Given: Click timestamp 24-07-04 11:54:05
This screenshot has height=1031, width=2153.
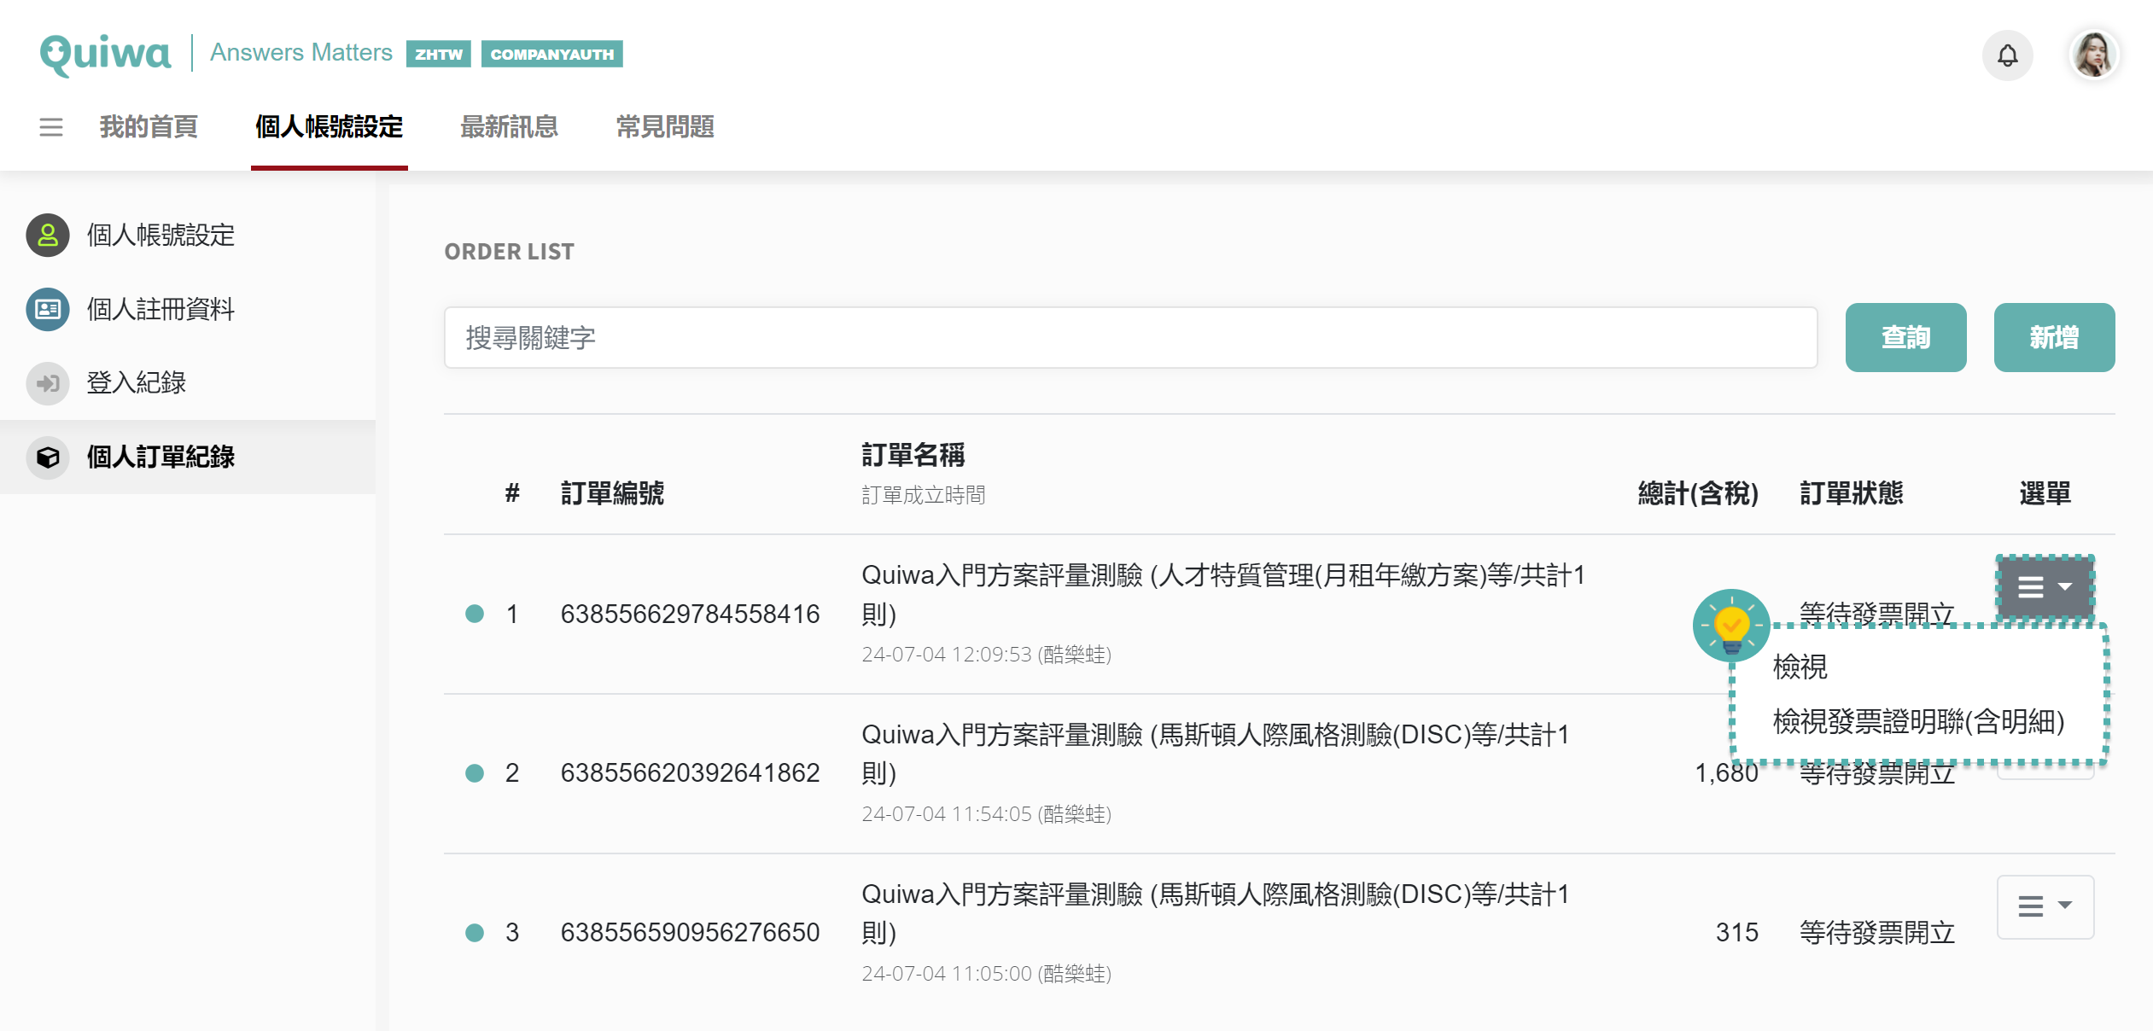Looking at the screenshot, I should (946, 814).
